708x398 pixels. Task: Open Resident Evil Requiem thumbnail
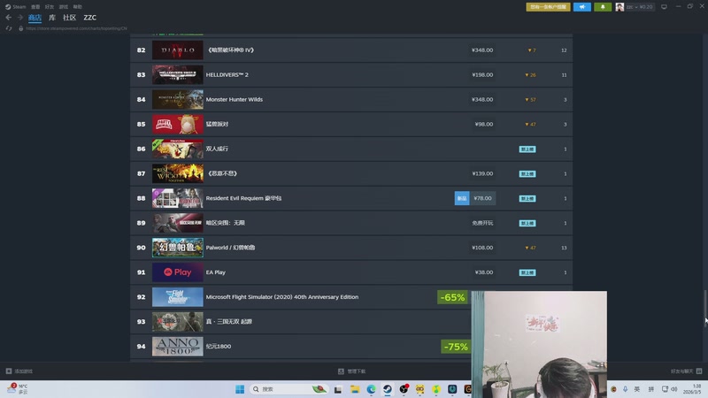click(178, 198)
